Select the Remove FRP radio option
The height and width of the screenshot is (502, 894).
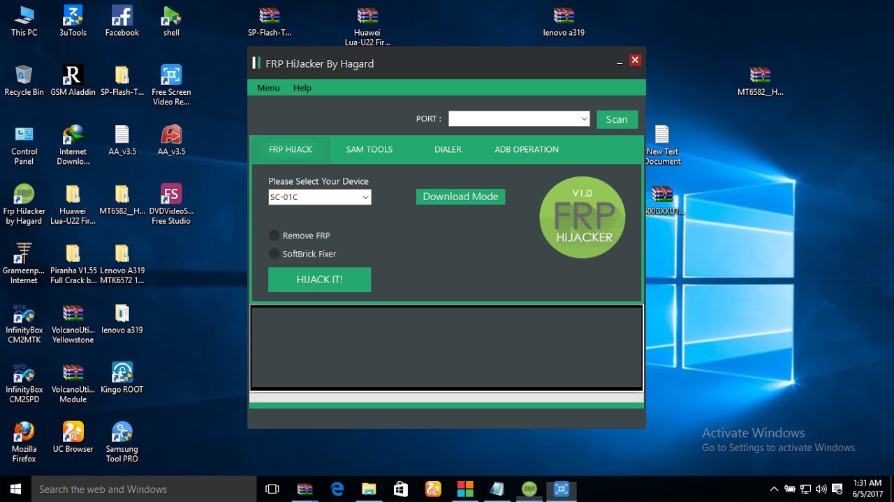pos(300,236)
